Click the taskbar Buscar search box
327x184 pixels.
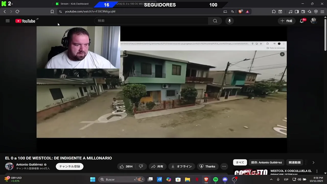pyautogui.click(x=121, y=179)
